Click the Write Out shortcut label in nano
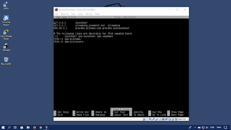 pos(83,112)
